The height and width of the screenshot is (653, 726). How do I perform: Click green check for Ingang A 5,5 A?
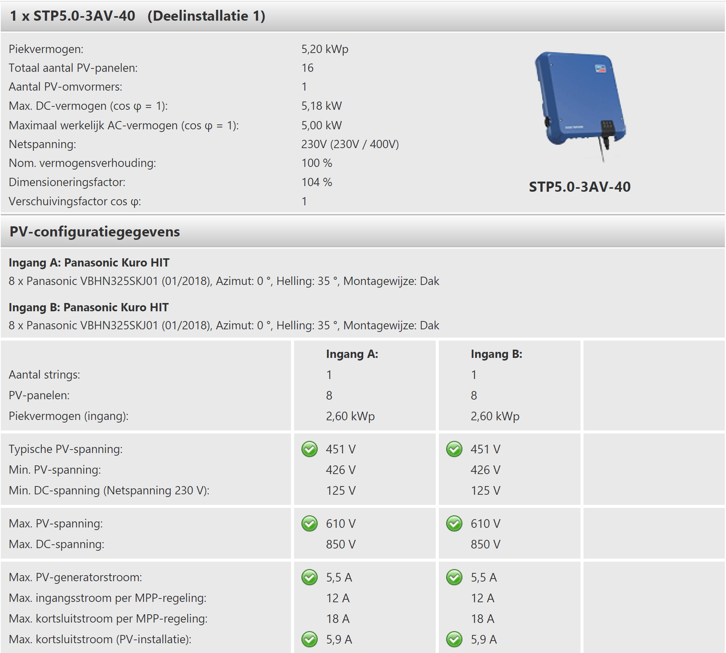[309, 577]
